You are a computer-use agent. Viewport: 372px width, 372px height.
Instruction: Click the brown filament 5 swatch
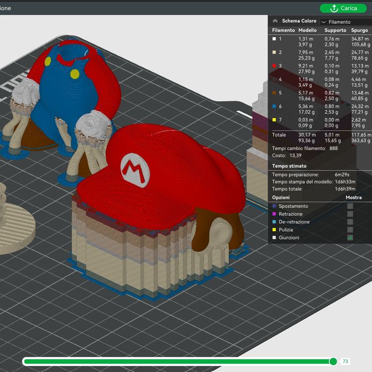pyautogui.click(x=274, y=93)
